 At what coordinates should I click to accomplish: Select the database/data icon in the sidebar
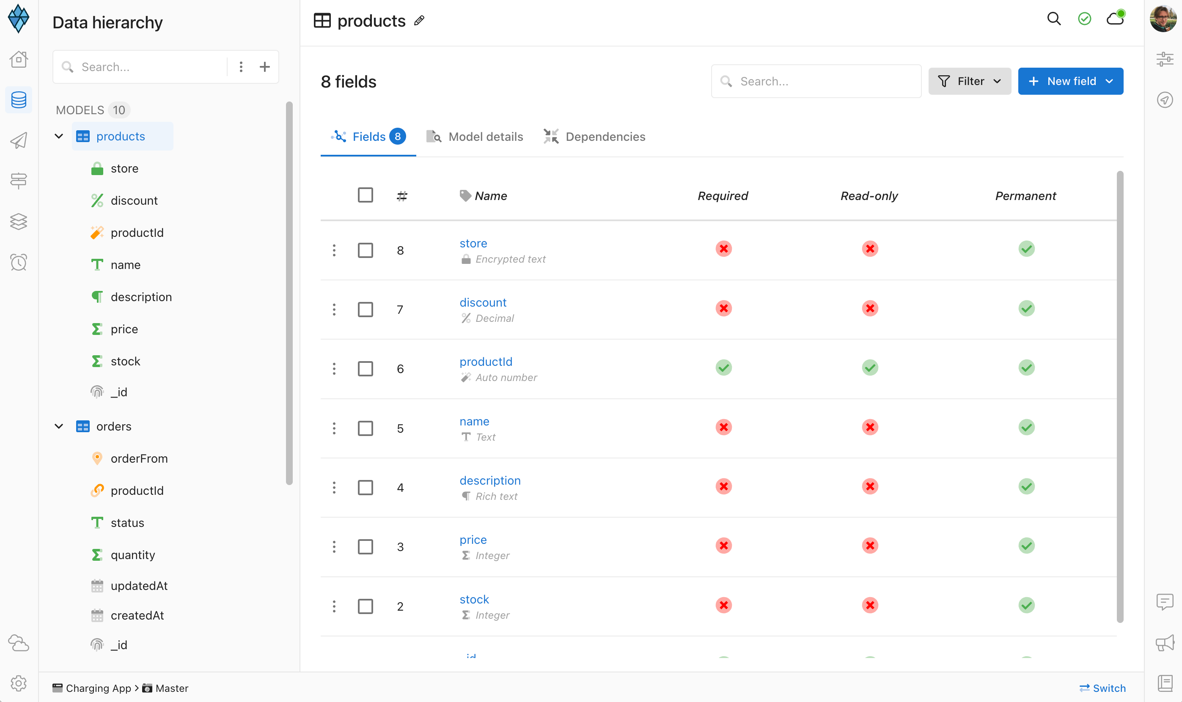(x=19, y=100)
